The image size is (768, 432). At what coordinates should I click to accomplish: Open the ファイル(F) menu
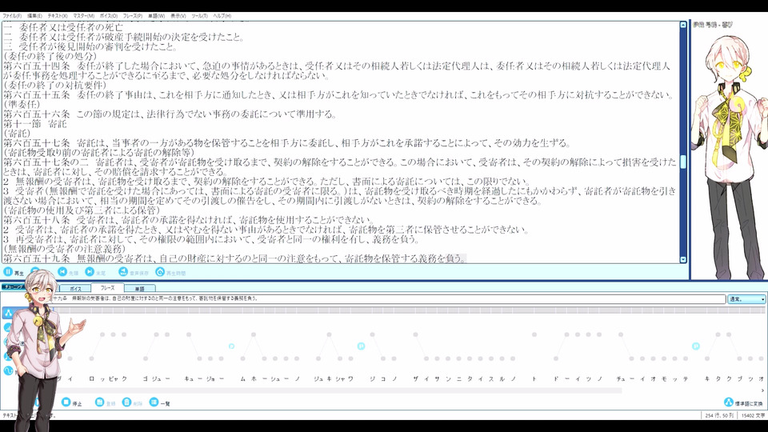click(12, 16)
